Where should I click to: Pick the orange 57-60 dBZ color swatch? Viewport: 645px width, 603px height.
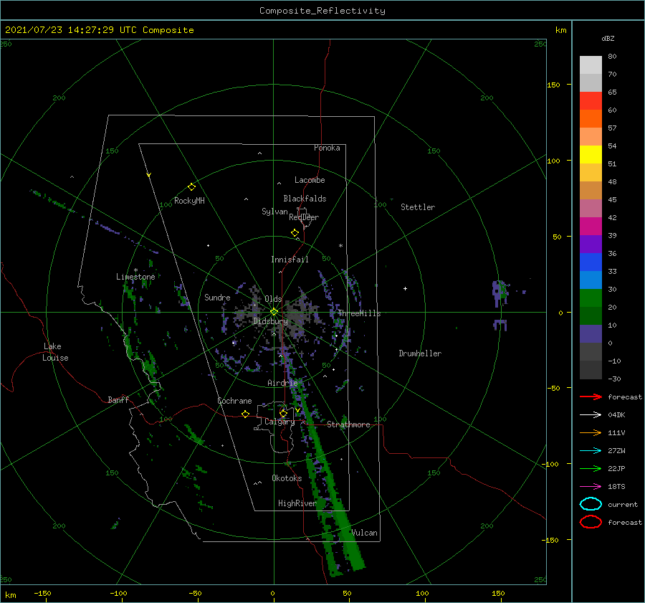click(x=591, y=119)
